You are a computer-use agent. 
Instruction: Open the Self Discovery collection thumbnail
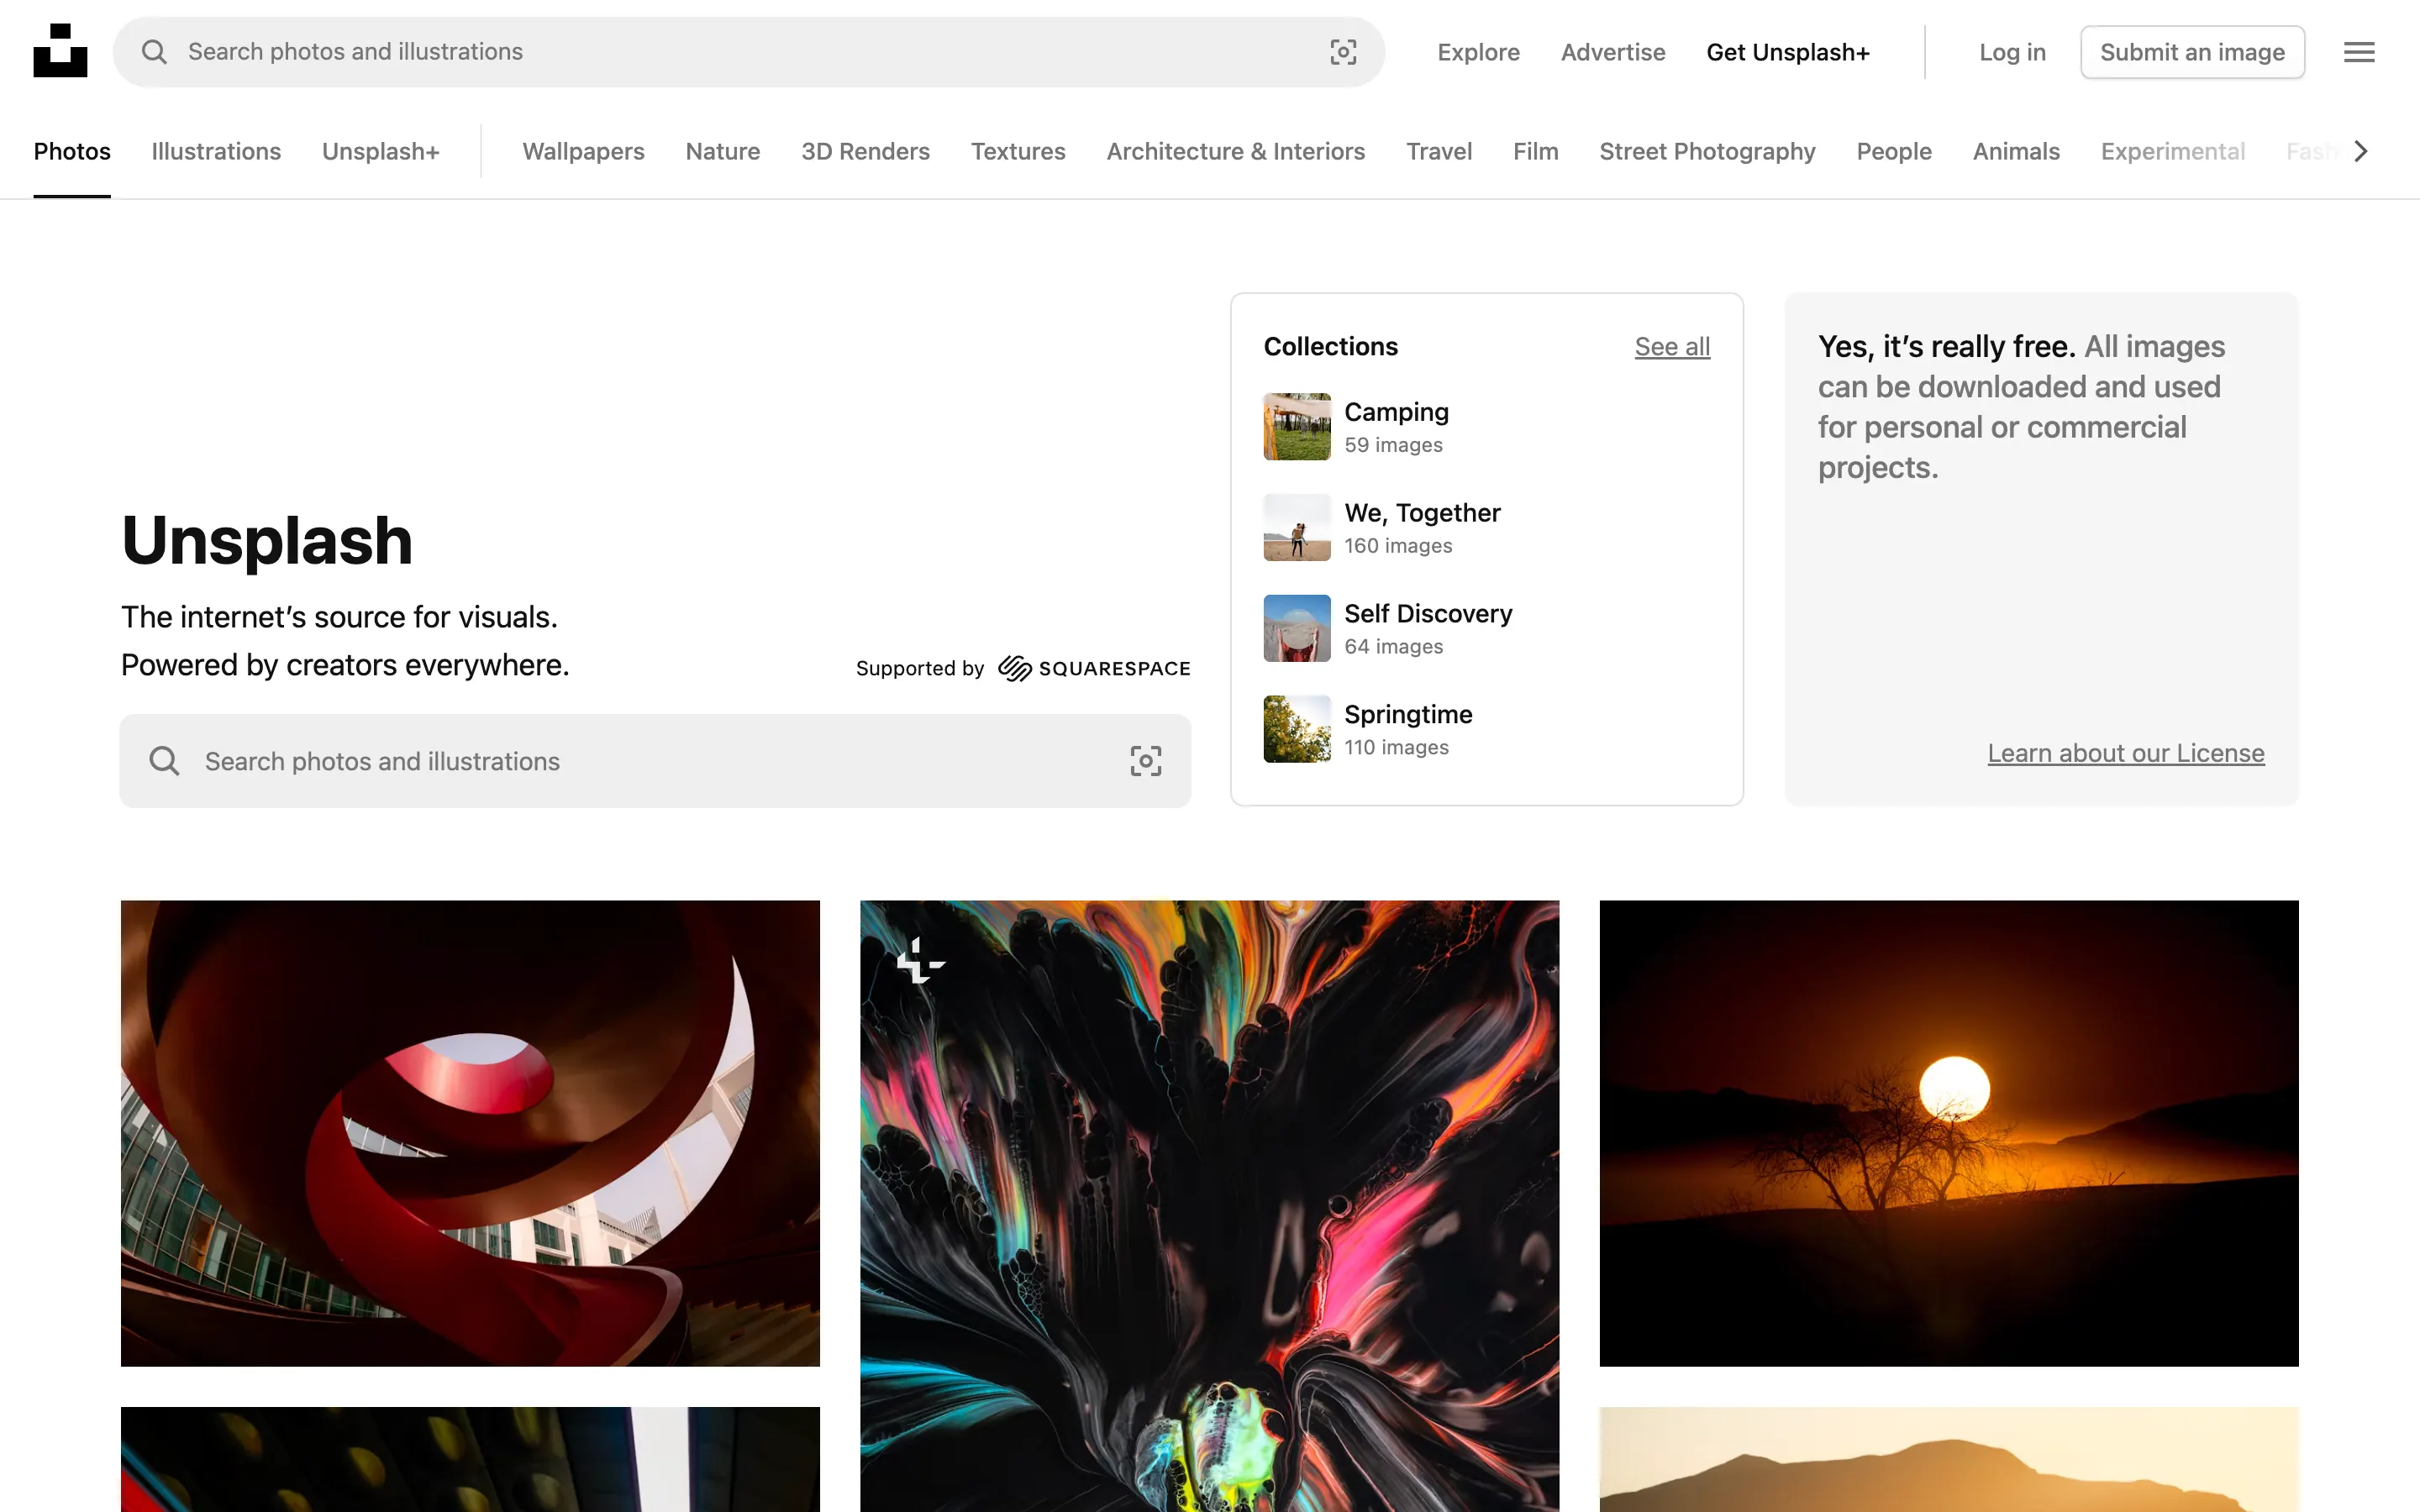pos(1297,628)
